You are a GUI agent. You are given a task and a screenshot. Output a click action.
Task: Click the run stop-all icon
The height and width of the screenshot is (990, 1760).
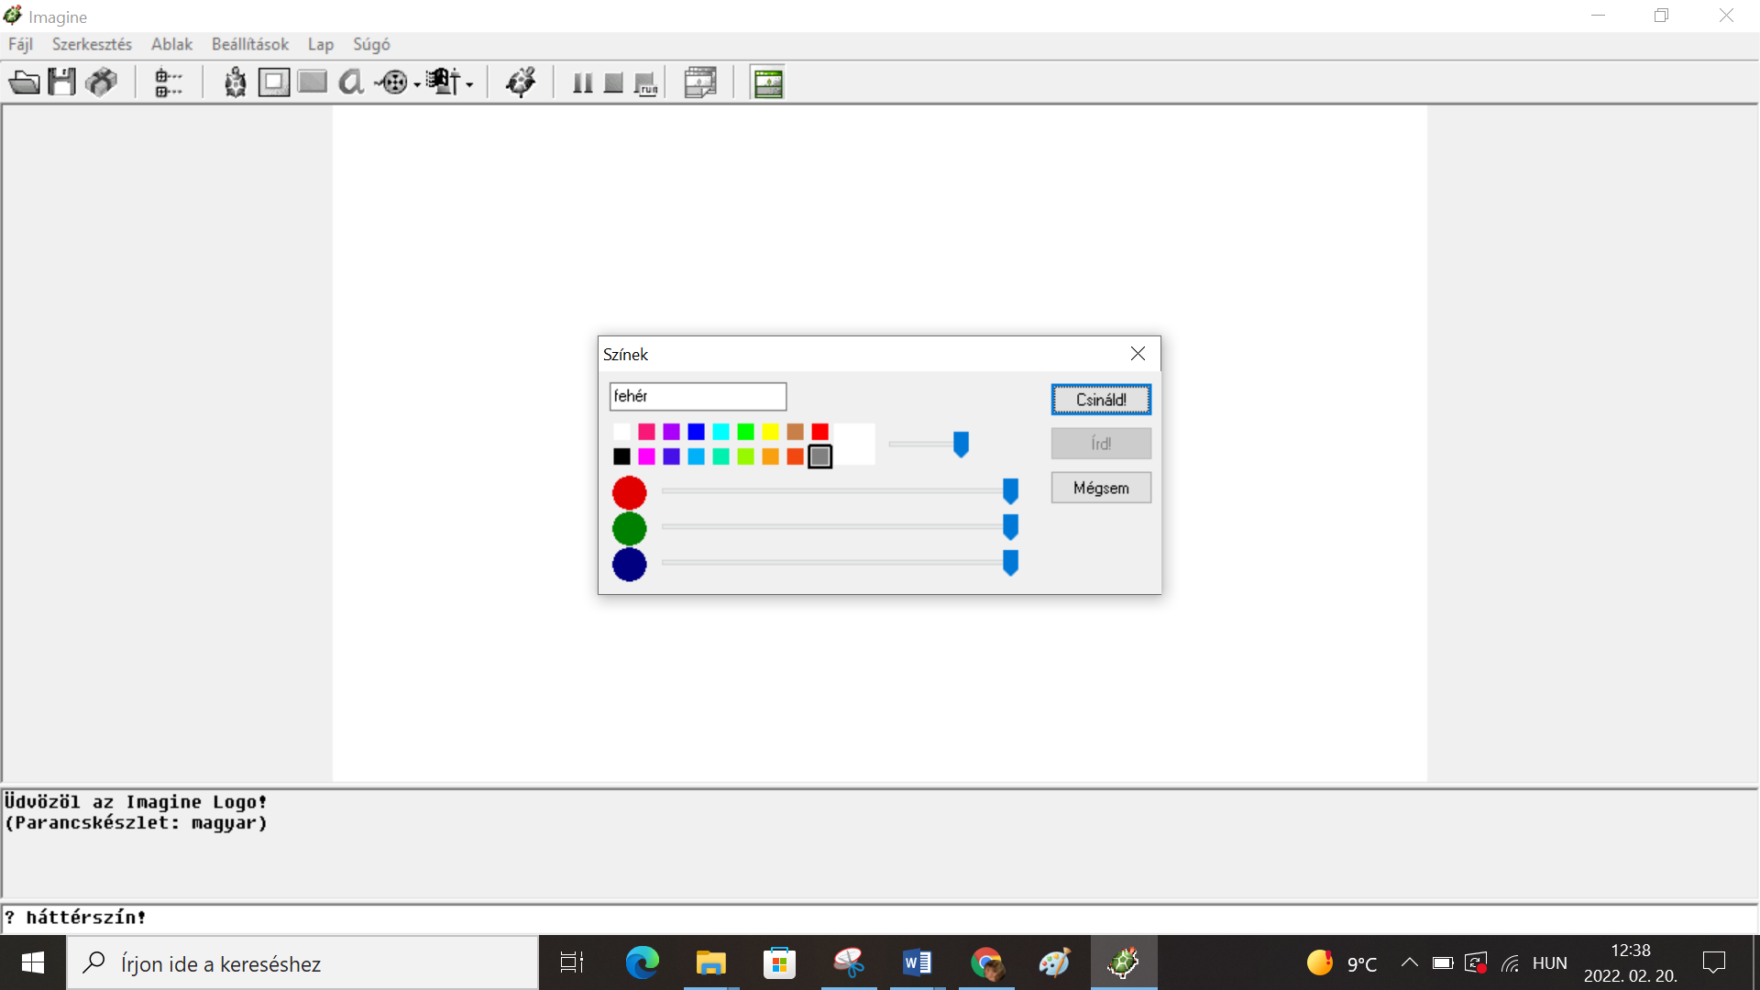pos(646,83)
